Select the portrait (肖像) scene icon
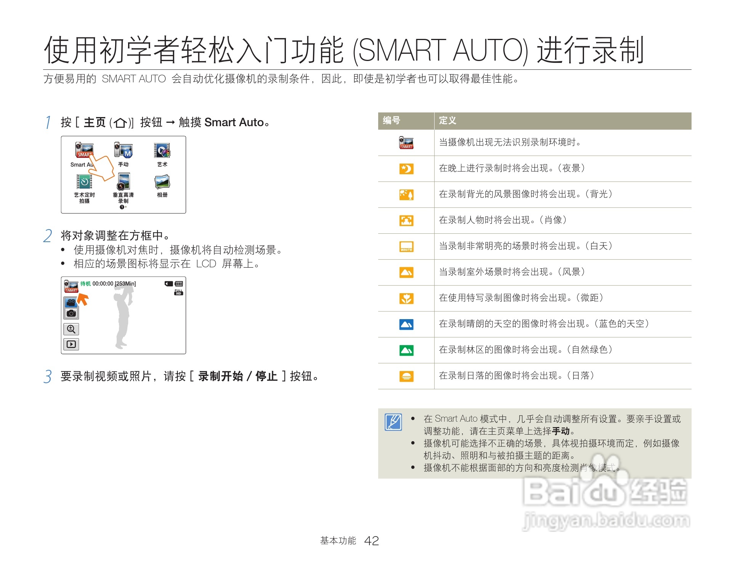735x562 pixels. pyautogui.click(x=406, y=220)
